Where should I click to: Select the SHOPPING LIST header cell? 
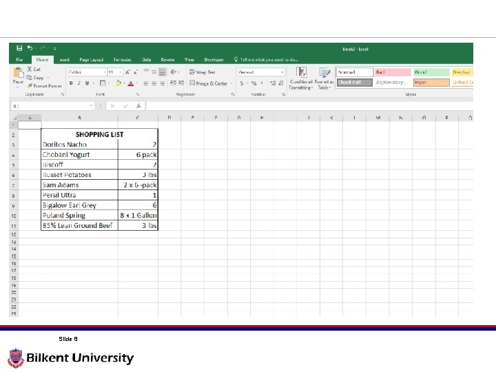[x=99, y=134]
